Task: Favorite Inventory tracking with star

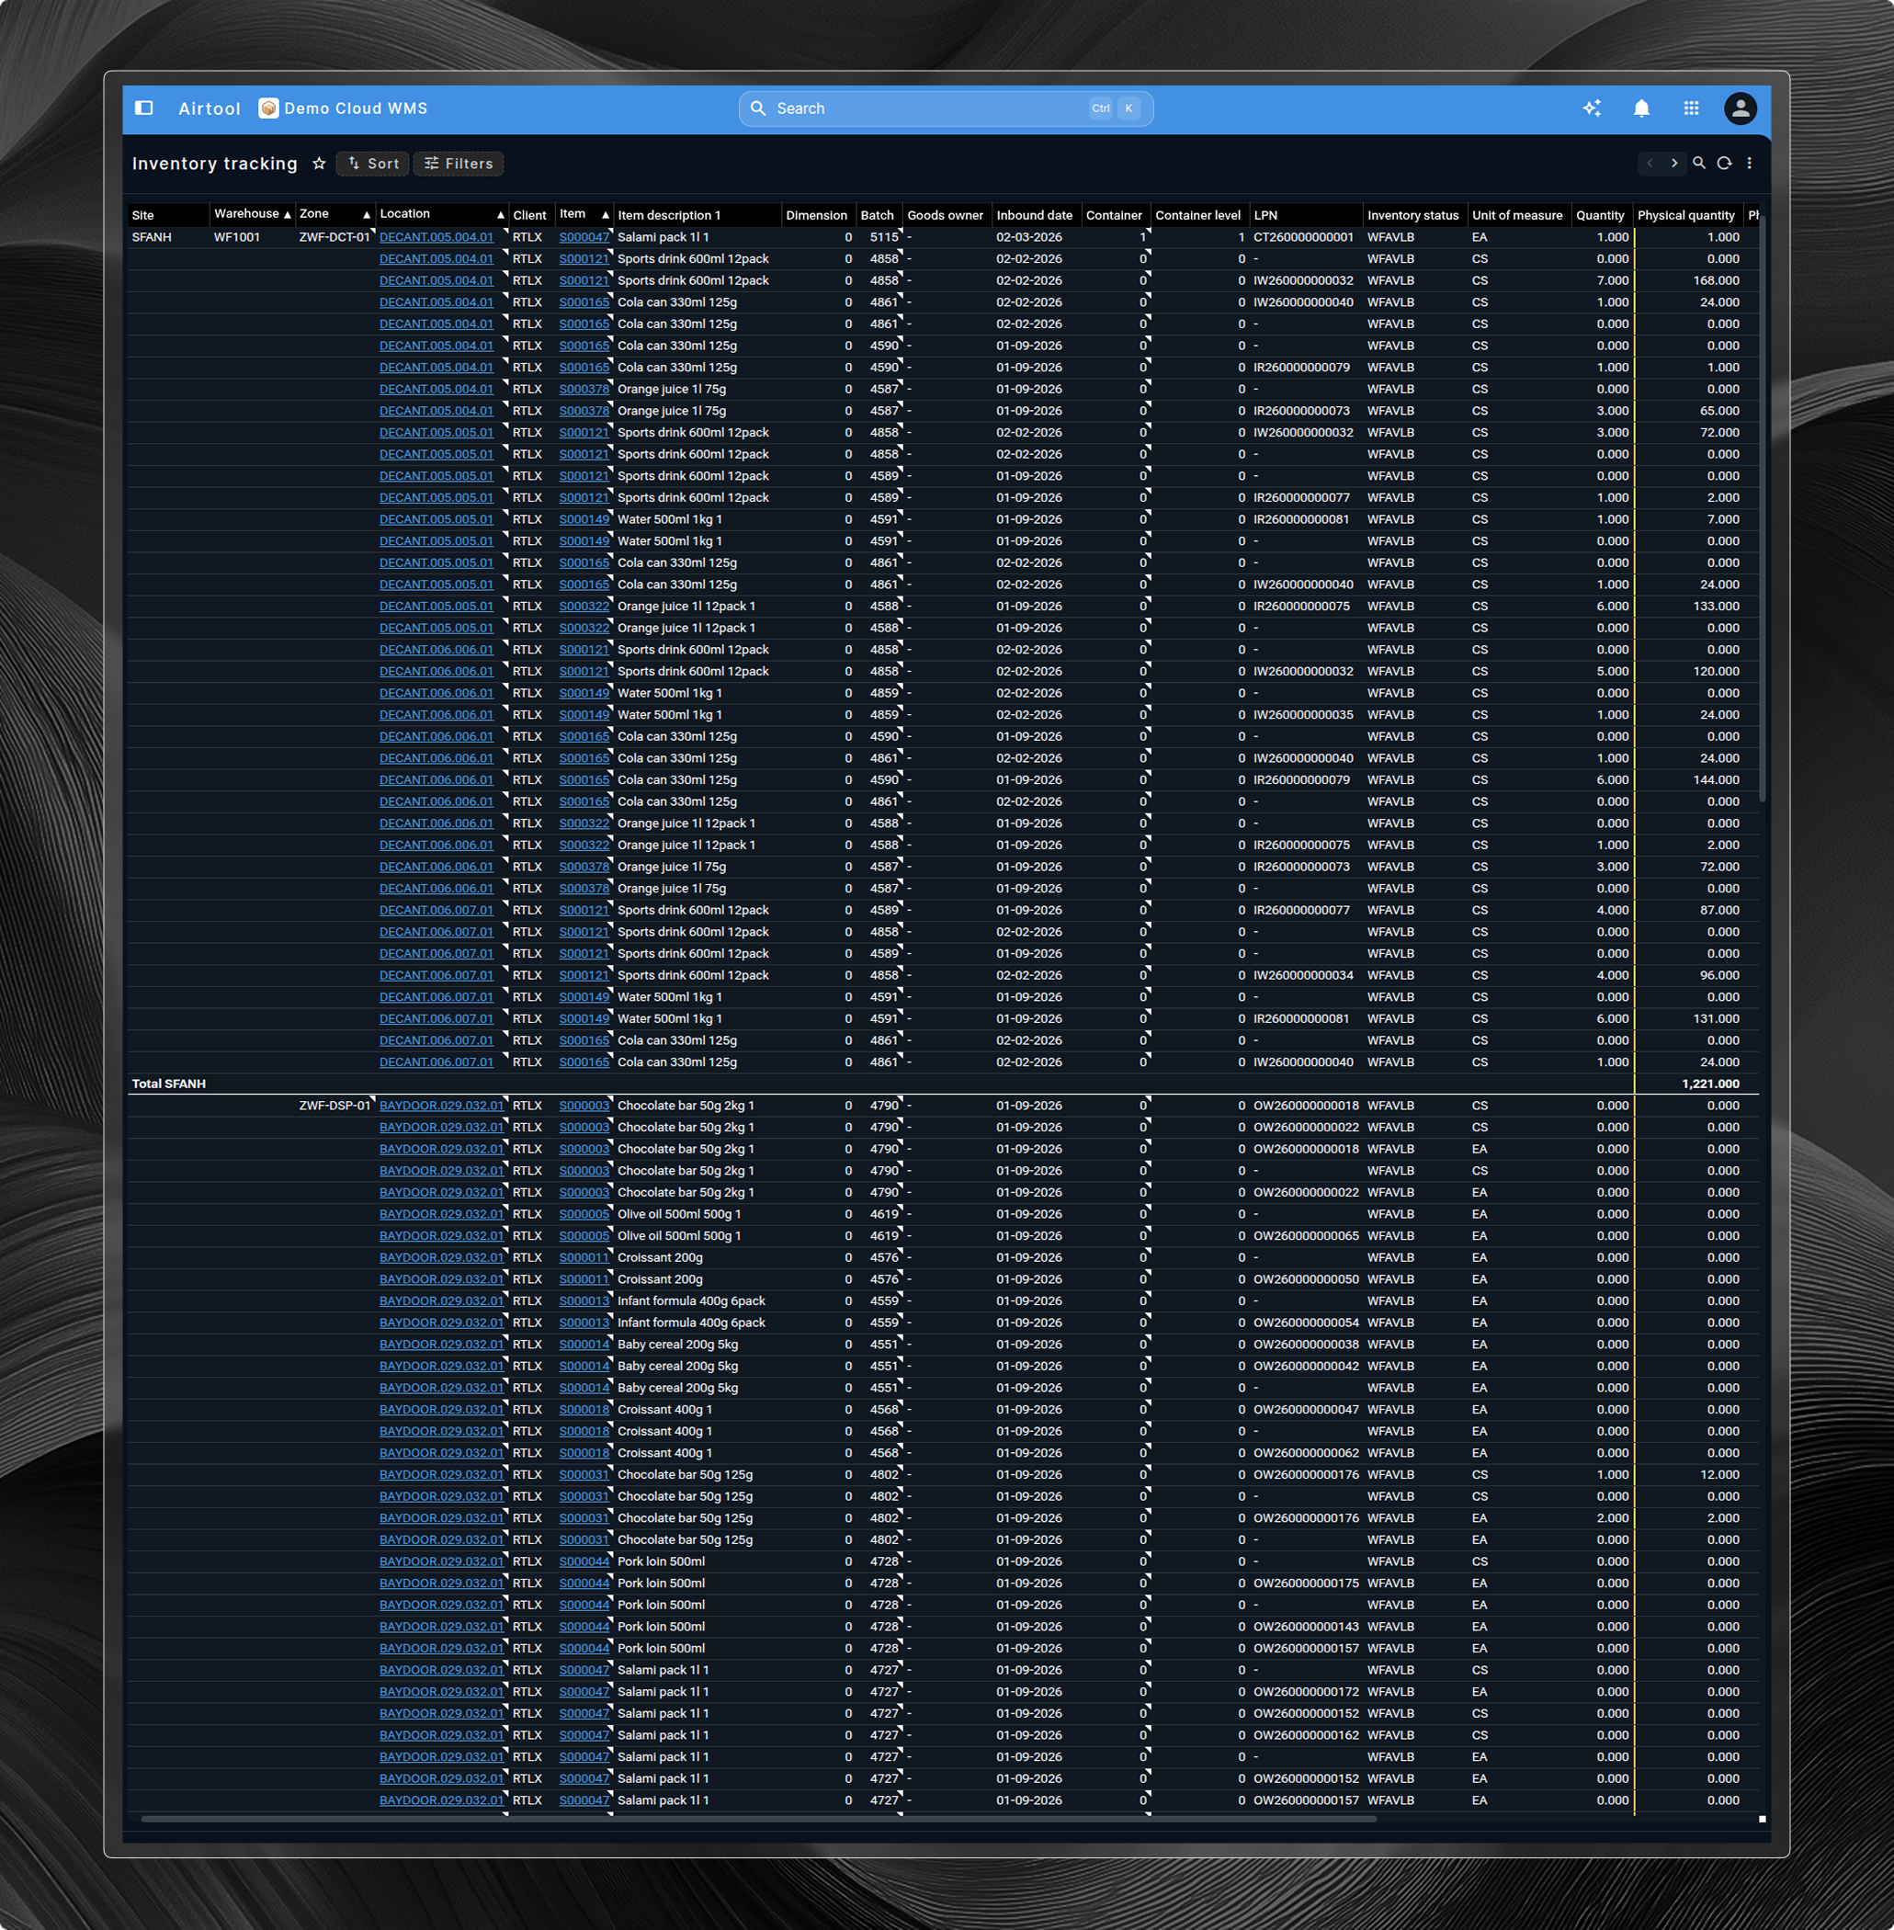Action: click(318, 164)
